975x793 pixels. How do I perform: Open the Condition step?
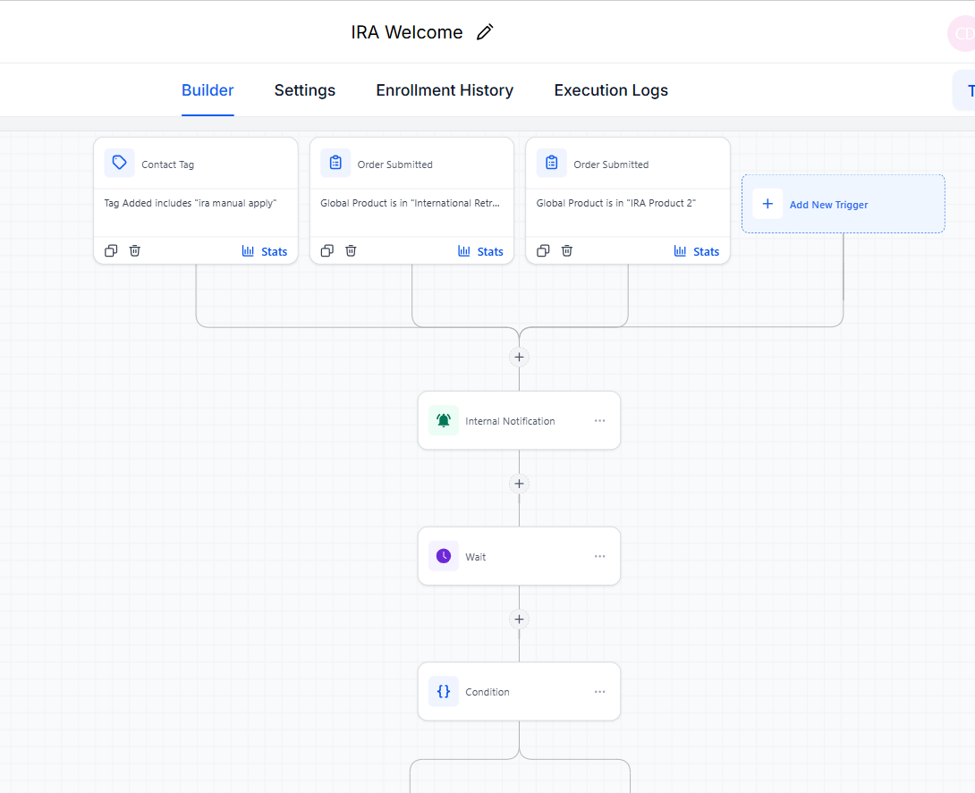coord(519,691)
